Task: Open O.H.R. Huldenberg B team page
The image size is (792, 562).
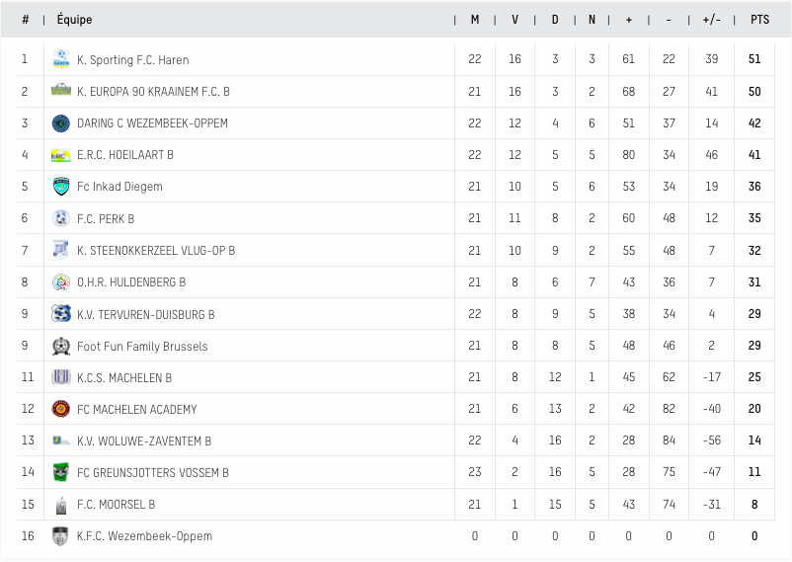Action: coord(131,282)
